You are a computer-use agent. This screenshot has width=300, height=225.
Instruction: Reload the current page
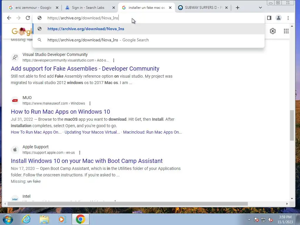[x=28, y=18]
